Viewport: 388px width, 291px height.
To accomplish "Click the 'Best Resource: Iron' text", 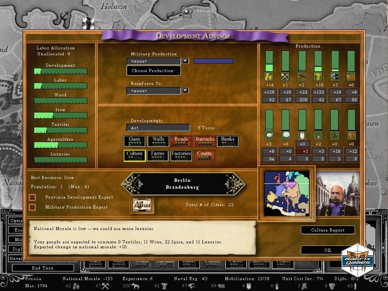I will pos(52,178).
